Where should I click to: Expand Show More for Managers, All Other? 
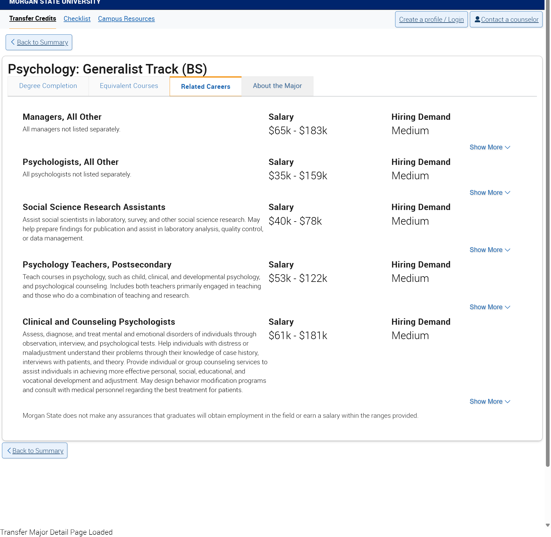490,147
